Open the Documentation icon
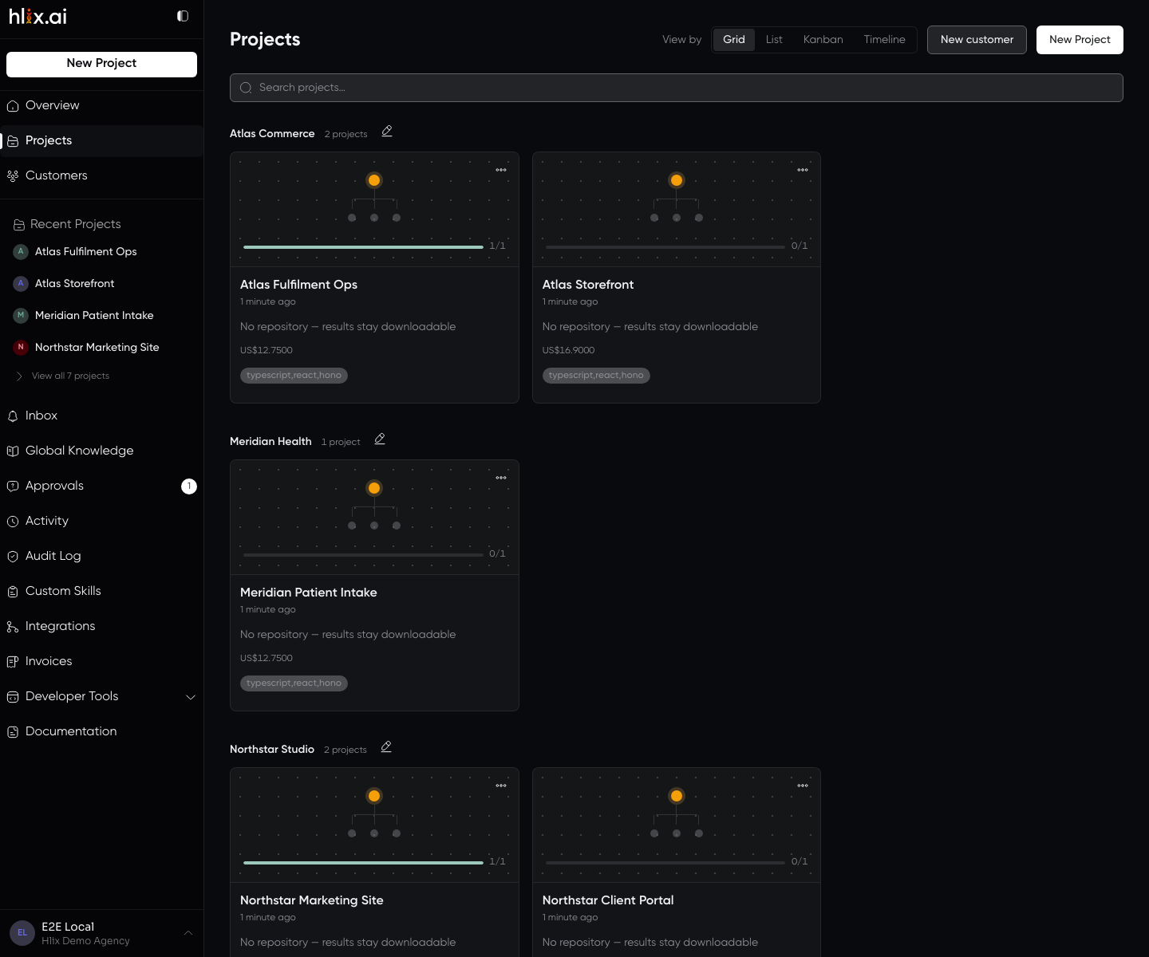The image size is (1149, 957). click(x=13, y=732)
